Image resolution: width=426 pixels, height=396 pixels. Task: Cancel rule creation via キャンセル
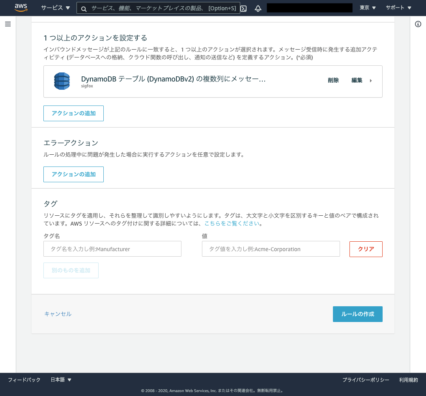coord(58,314)
